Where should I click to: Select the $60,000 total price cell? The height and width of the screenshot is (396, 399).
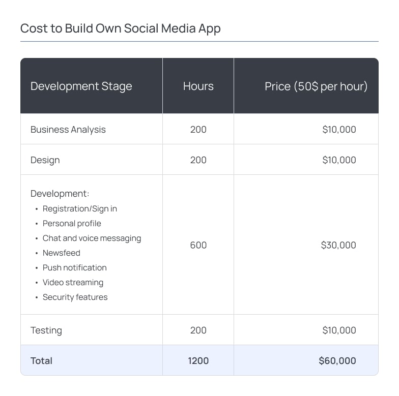pyautogui.click(x=337, y=361)
